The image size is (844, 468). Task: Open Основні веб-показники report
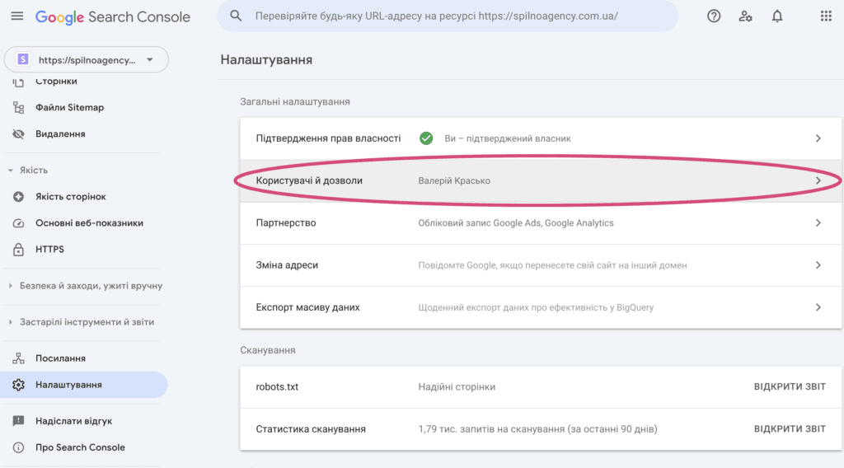pyautogui.click(x=89, y=222)
